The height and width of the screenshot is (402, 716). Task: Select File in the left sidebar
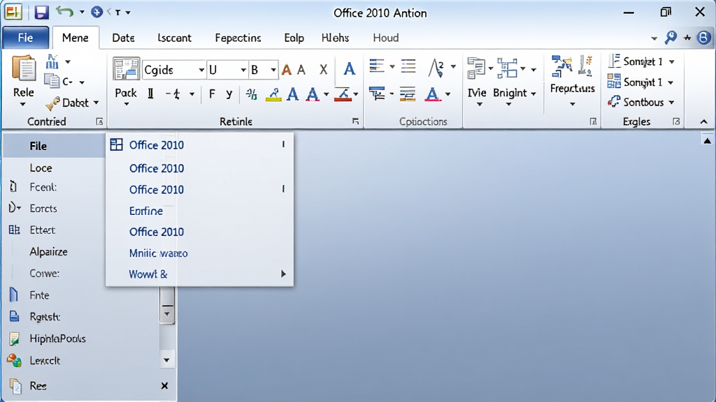(54, 146)
